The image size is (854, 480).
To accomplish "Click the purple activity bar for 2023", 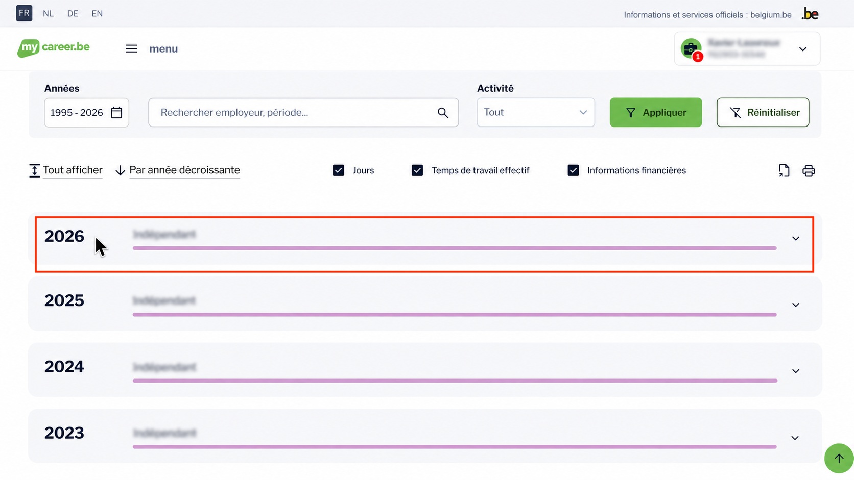I will click(455, 447).
